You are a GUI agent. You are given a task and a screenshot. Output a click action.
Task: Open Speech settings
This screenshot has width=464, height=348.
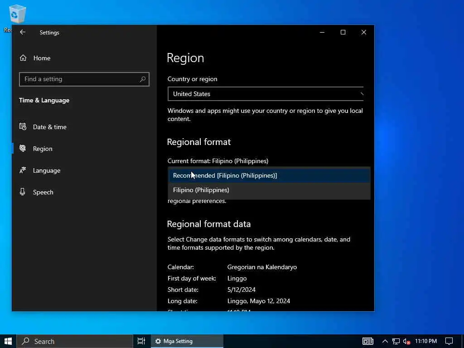[36, 192]
